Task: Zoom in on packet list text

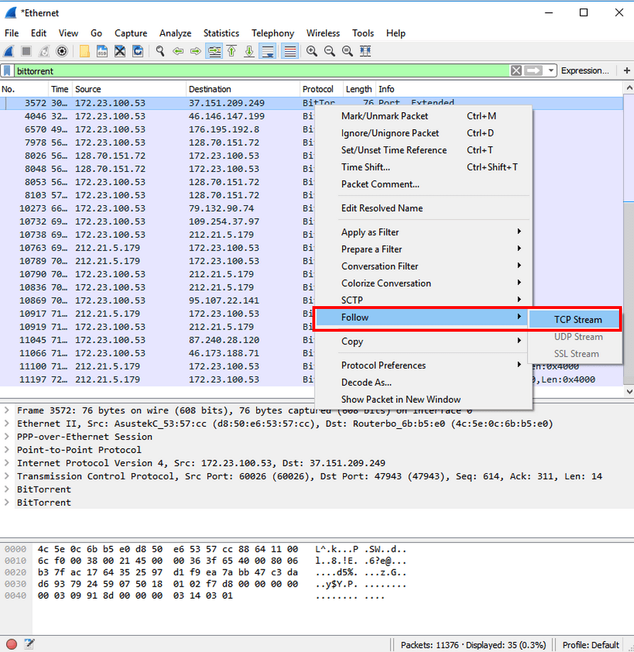Action: coord(312,51)
